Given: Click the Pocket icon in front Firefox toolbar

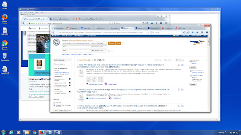Looking at the screenshot, I should click(202, 33).
